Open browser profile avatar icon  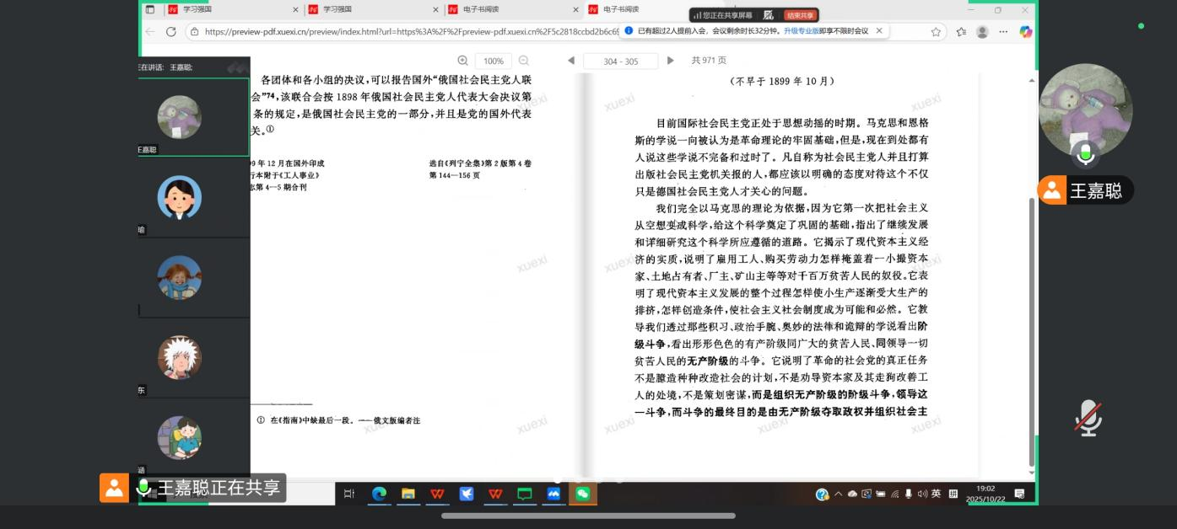click(x=982, y=31)
